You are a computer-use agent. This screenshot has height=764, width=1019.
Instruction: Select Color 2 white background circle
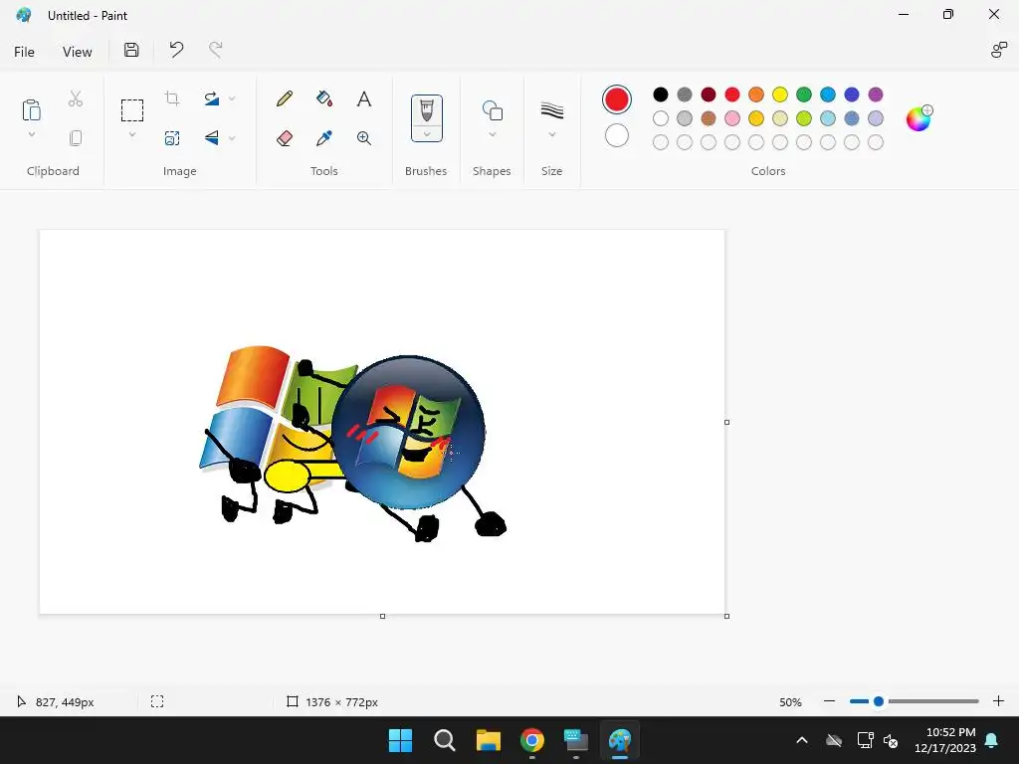tap(617, 135)
